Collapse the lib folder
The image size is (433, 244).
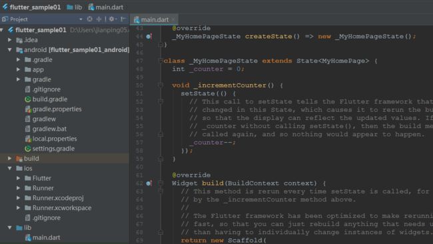10,228
